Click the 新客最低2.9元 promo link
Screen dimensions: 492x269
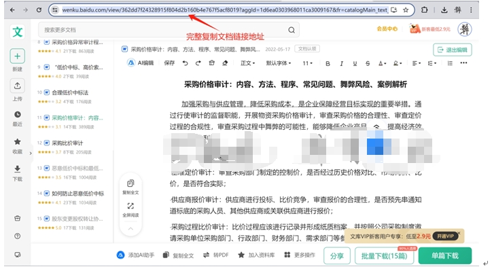(430, 29)
